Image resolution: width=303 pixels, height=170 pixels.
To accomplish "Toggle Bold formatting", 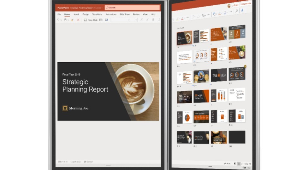I will [x=153, y=20].
